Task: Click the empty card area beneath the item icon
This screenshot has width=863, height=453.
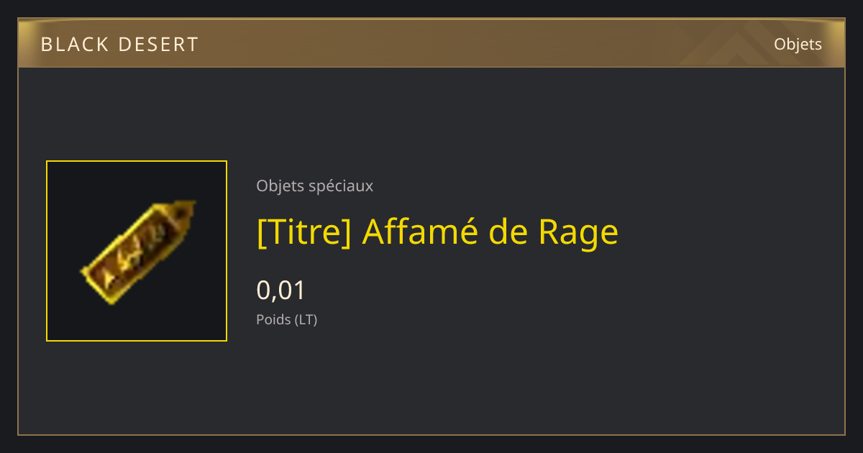Action: point(137,388)
